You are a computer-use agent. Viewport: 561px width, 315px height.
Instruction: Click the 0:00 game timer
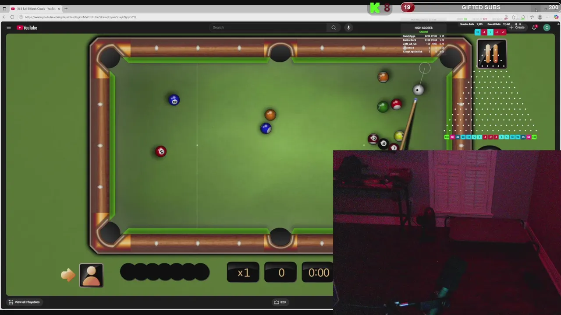click(318, 273)
